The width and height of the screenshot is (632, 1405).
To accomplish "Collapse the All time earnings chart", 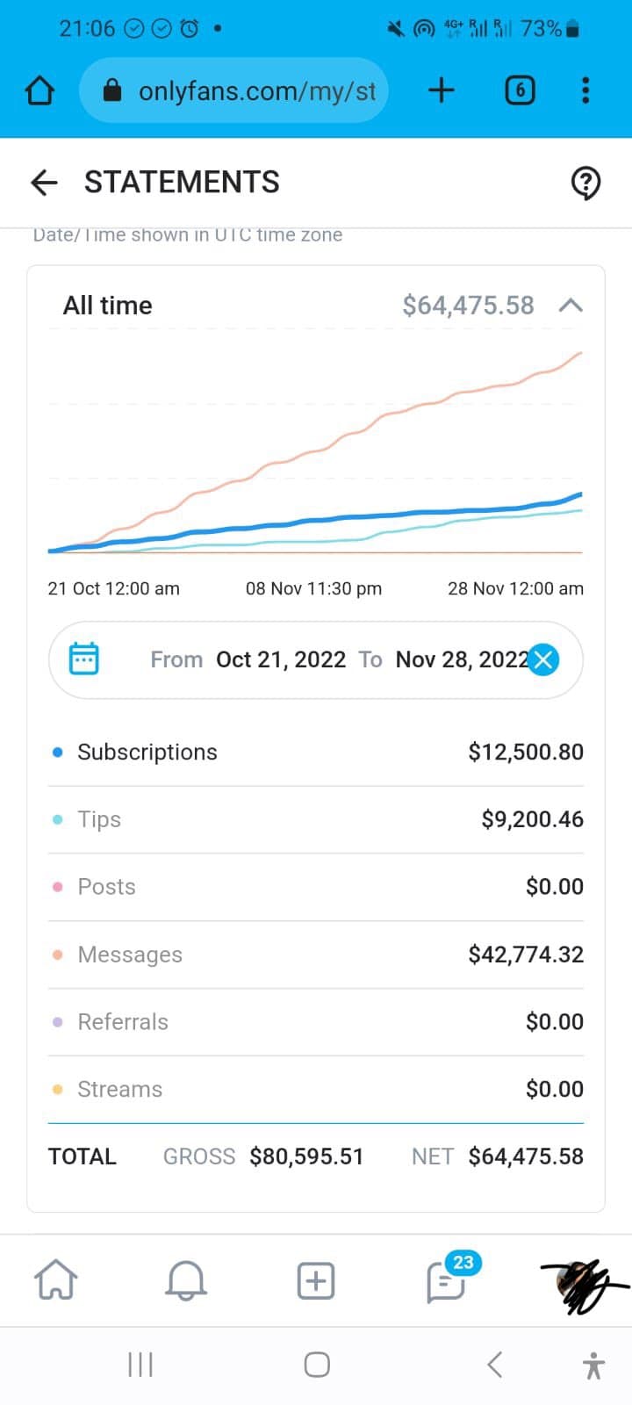I will pyautogui.click(x=571, y=306).
